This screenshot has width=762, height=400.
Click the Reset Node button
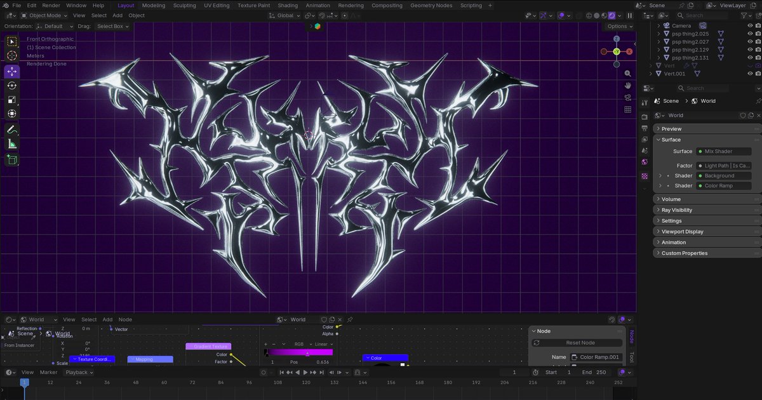pos(577,343)
